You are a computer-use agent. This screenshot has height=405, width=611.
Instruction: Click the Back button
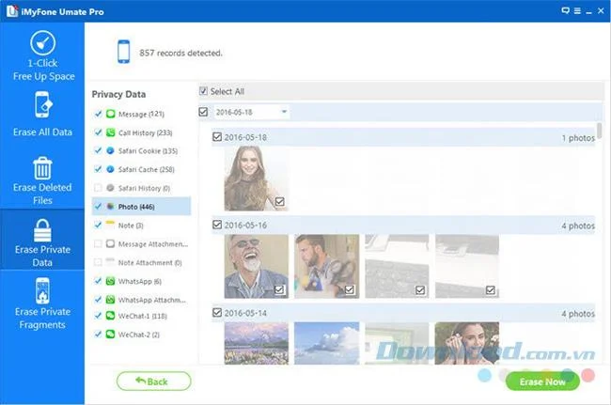[153, 382]
